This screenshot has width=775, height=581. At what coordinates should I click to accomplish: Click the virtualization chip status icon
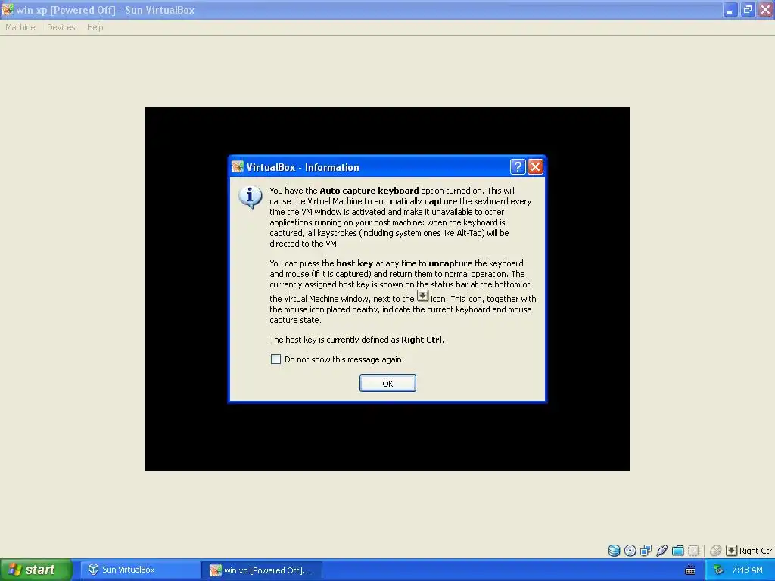coord(694,551)
